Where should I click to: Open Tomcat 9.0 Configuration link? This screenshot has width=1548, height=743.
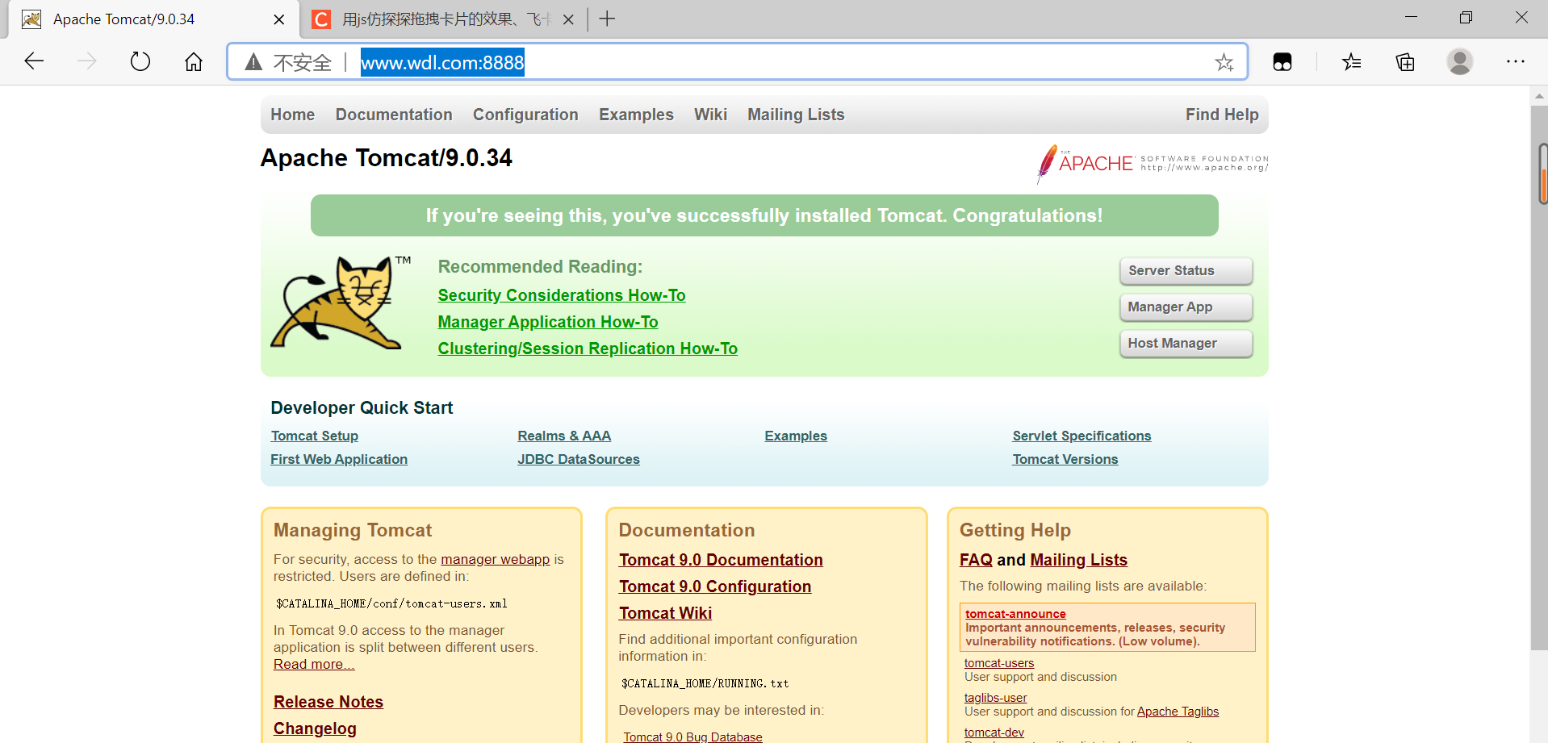coord(715,586)
